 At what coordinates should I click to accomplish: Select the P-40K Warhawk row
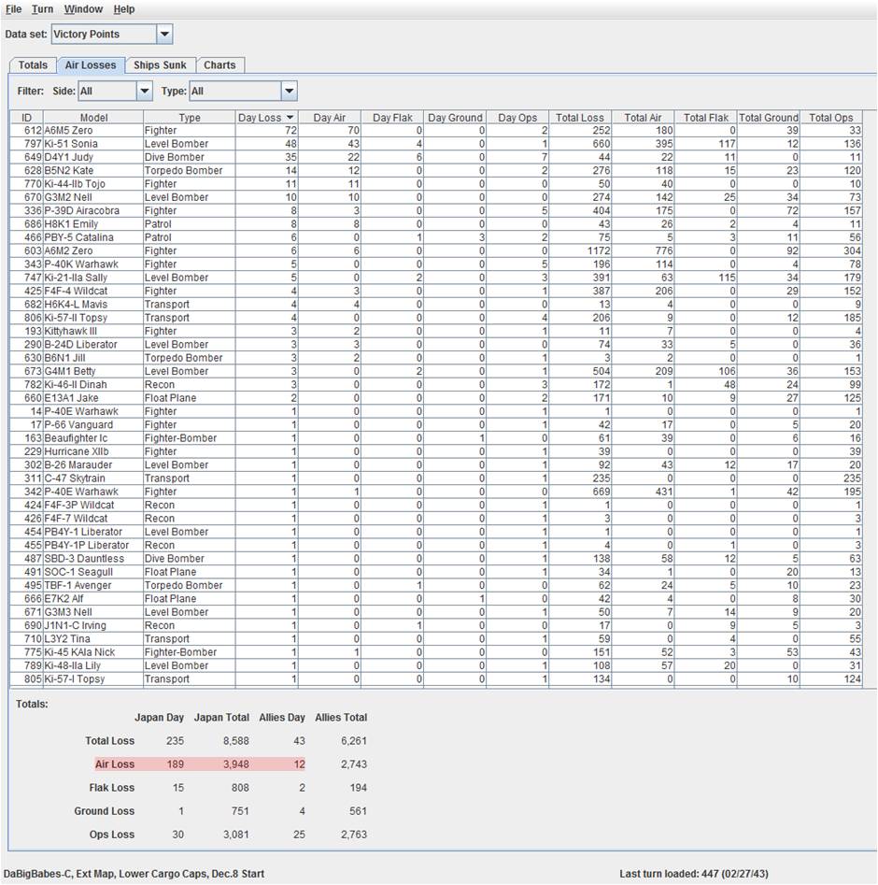(436, 264)
